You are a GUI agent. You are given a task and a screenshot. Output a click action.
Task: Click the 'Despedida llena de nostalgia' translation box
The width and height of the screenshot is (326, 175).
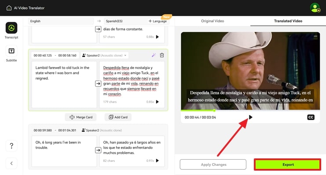(x=132, y=84)
